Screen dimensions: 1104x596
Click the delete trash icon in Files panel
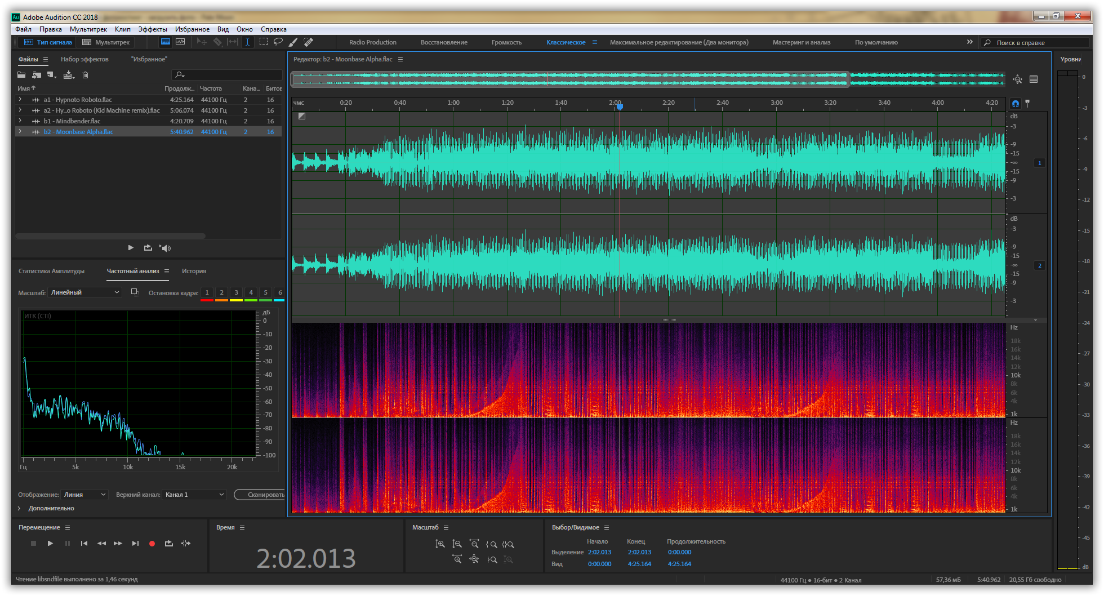(85, 75)
